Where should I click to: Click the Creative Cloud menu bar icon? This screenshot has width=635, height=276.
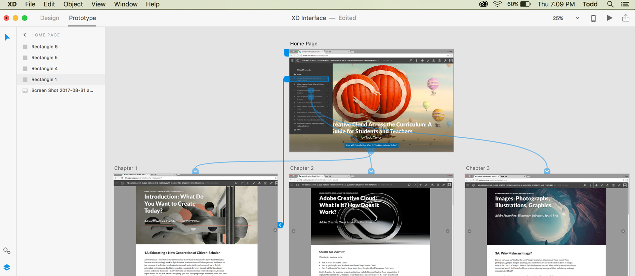pyautogui.click(x=484, y=4)
